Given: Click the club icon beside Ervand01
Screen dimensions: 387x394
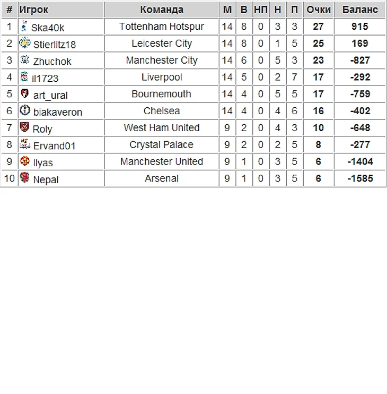Looking at the screenshot, I should point(24,144).
